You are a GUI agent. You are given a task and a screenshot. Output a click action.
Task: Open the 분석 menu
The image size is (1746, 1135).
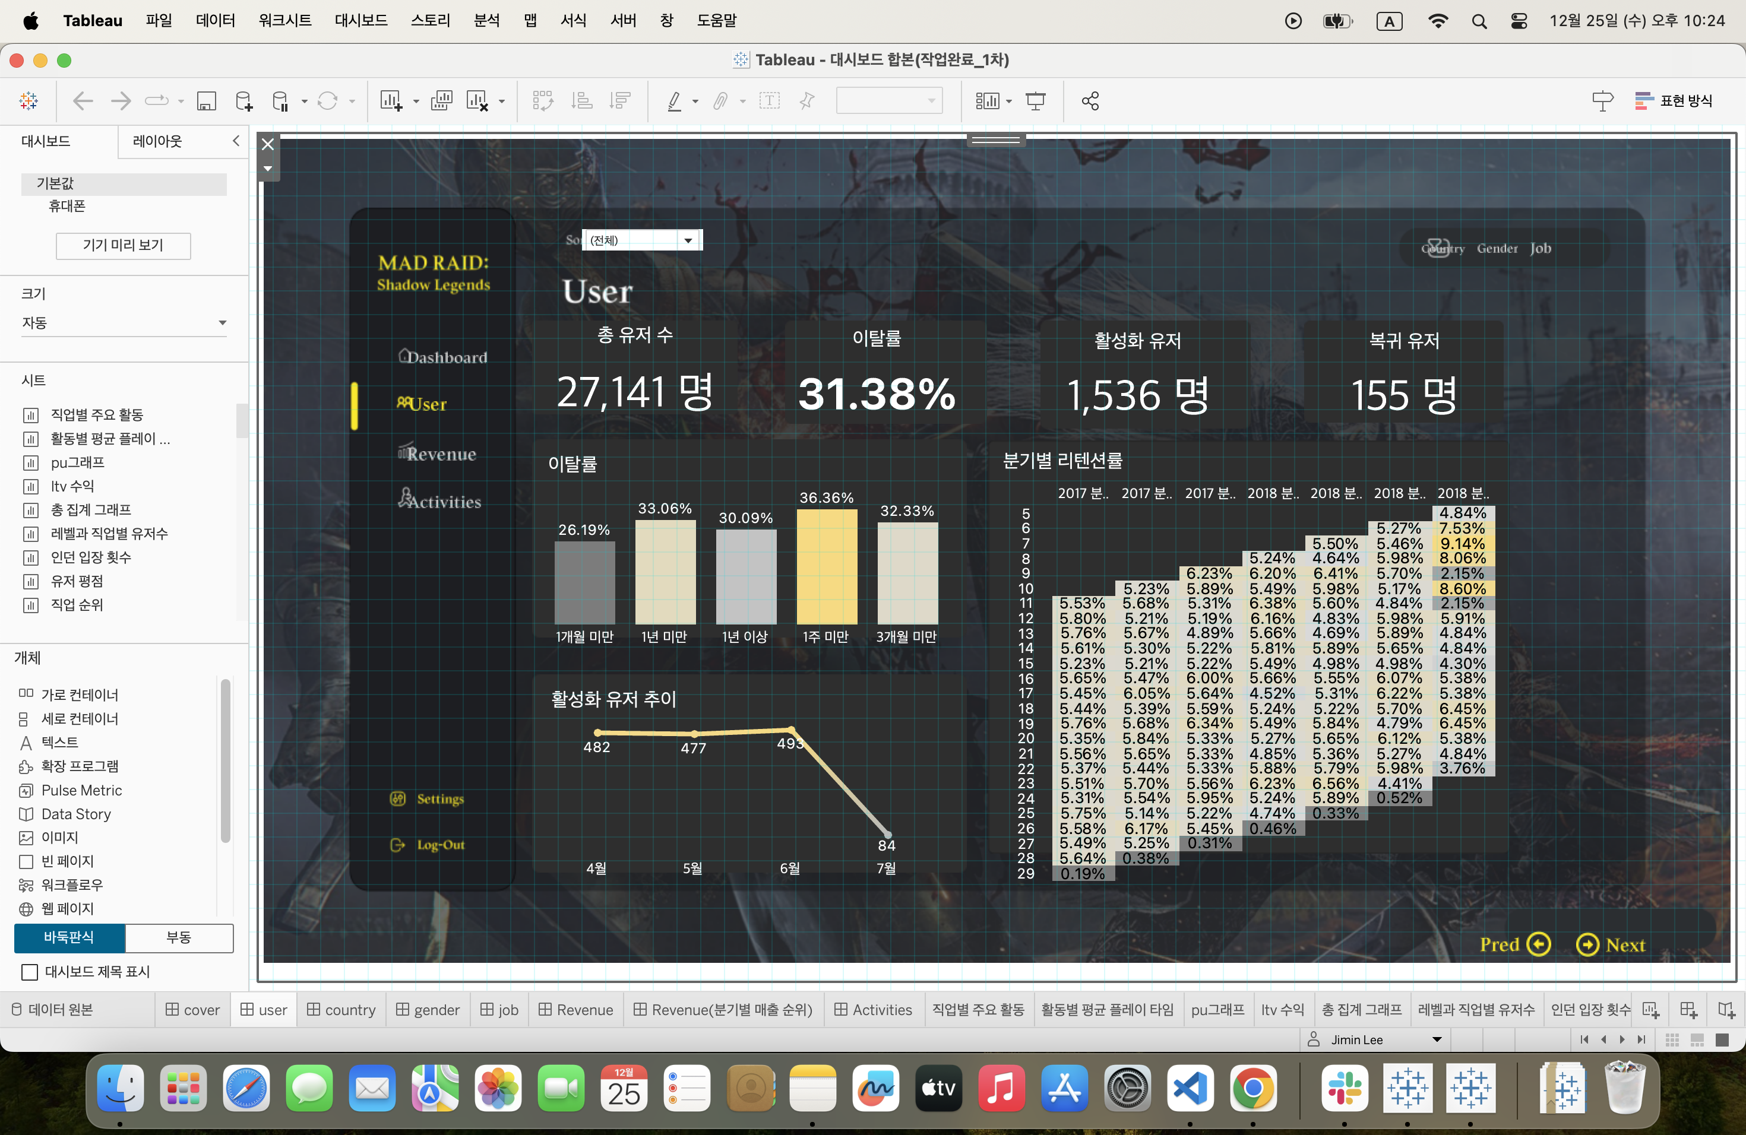pos(486,21)
